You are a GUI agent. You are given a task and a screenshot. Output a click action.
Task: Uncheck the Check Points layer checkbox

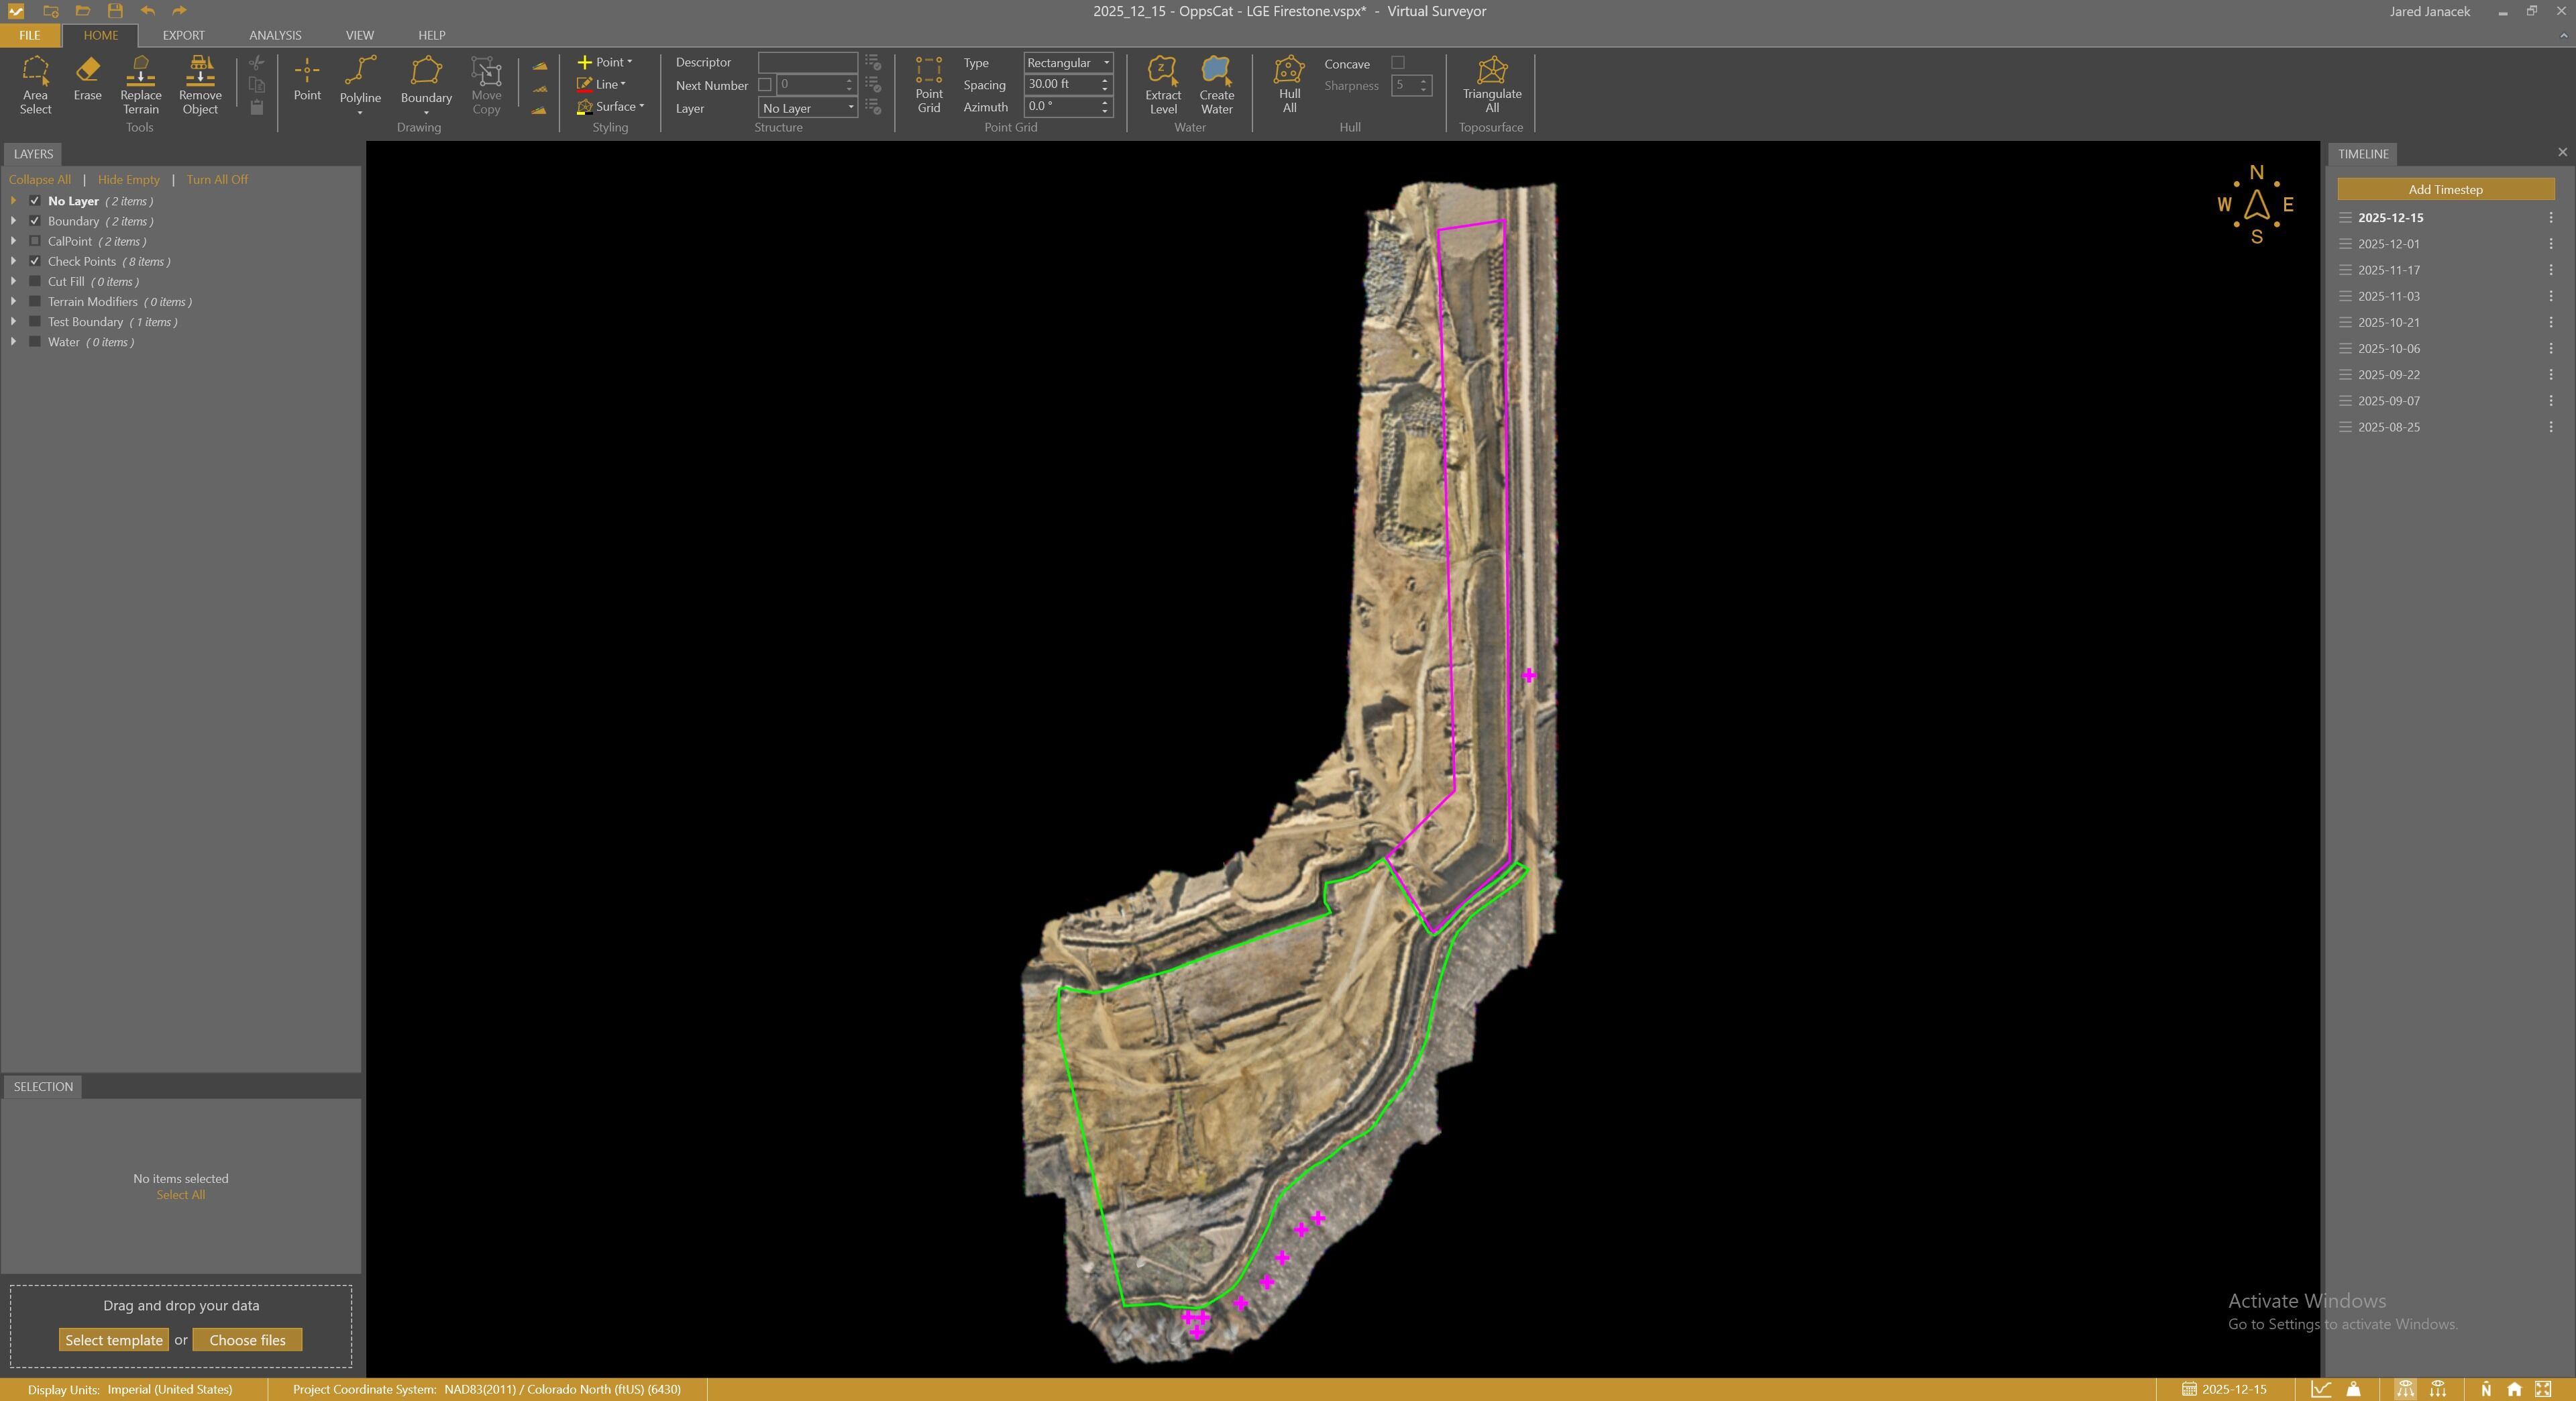(x=35, y=261)
